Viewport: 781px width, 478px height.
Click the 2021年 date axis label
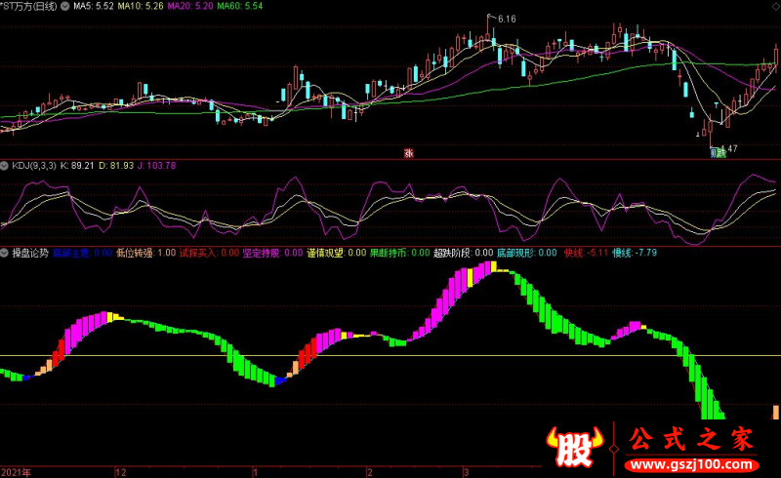pyautogui.click(x=16, y=472)
